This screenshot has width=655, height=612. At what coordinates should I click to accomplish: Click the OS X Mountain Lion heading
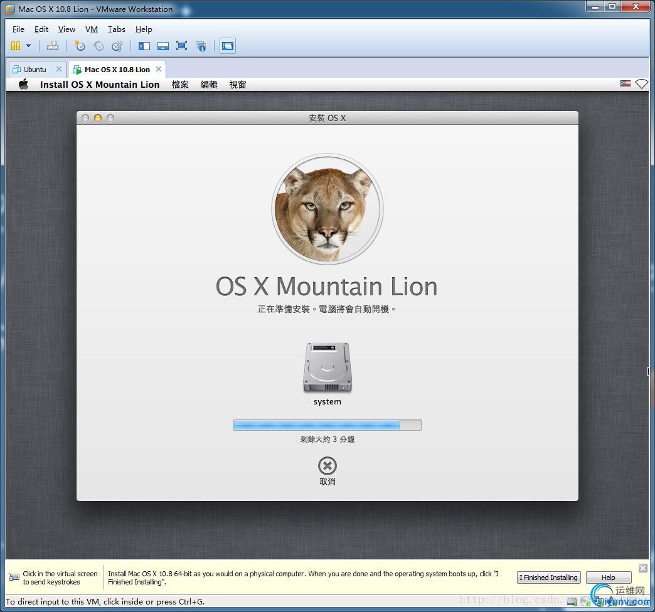click(327, 287)
